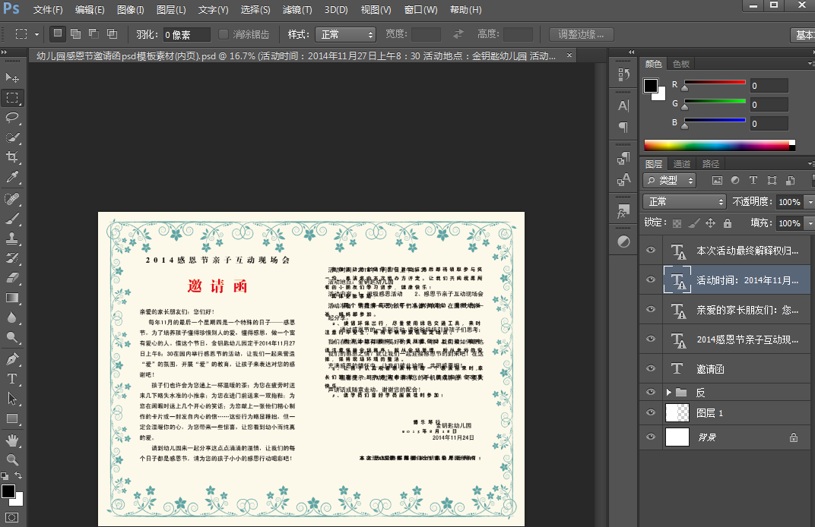Hide the 邀请函 text layer

(650, 368)
